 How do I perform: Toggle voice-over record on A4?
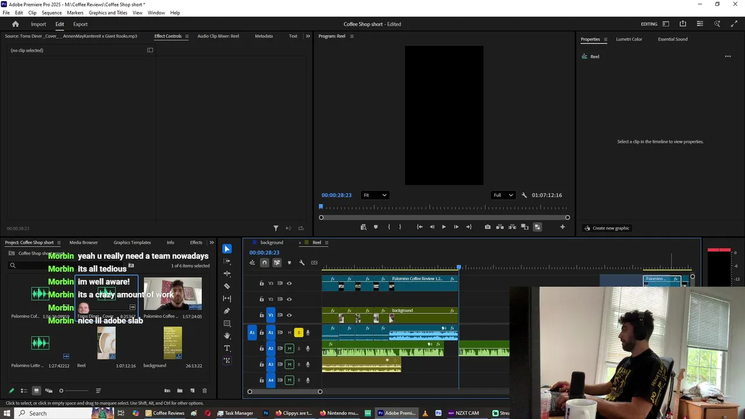[308, 380]
